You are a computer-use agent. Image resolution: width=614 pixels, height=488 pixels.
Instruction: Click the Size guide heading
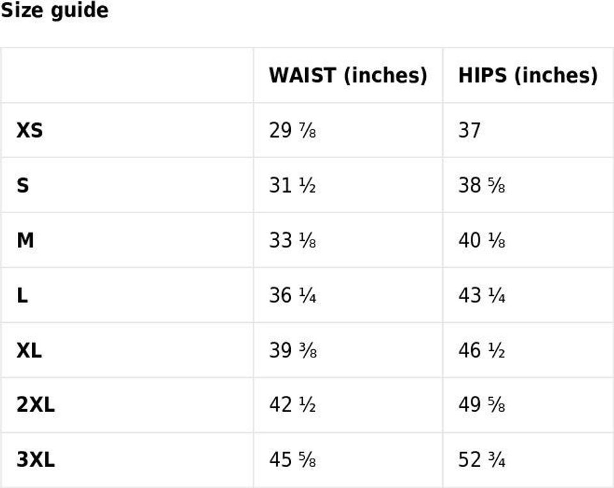pyautogui.click(x=54, y=11)
